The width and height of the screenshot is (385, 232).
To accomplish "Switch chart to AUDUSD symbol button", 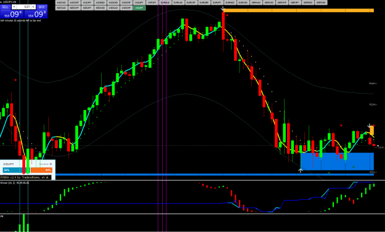I will tap(113, 2).
